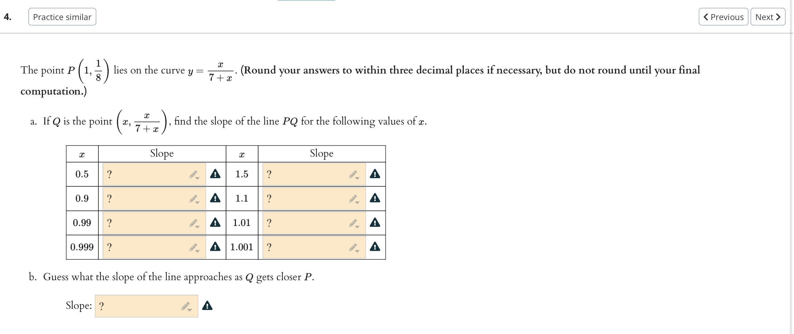Viewport: 794px width, 334px height.
Task: Expand the editor dropdown on x=1.001 field
Action: click(356, 250)
